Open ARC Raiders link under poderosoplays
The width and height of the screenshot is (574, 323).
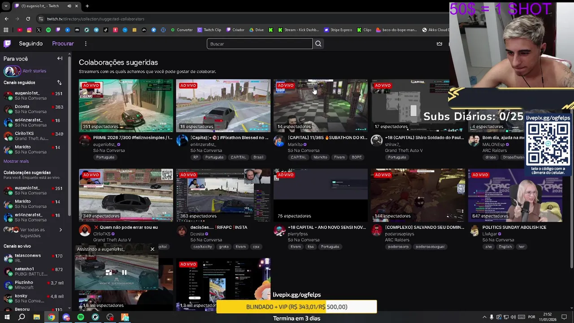397,240
